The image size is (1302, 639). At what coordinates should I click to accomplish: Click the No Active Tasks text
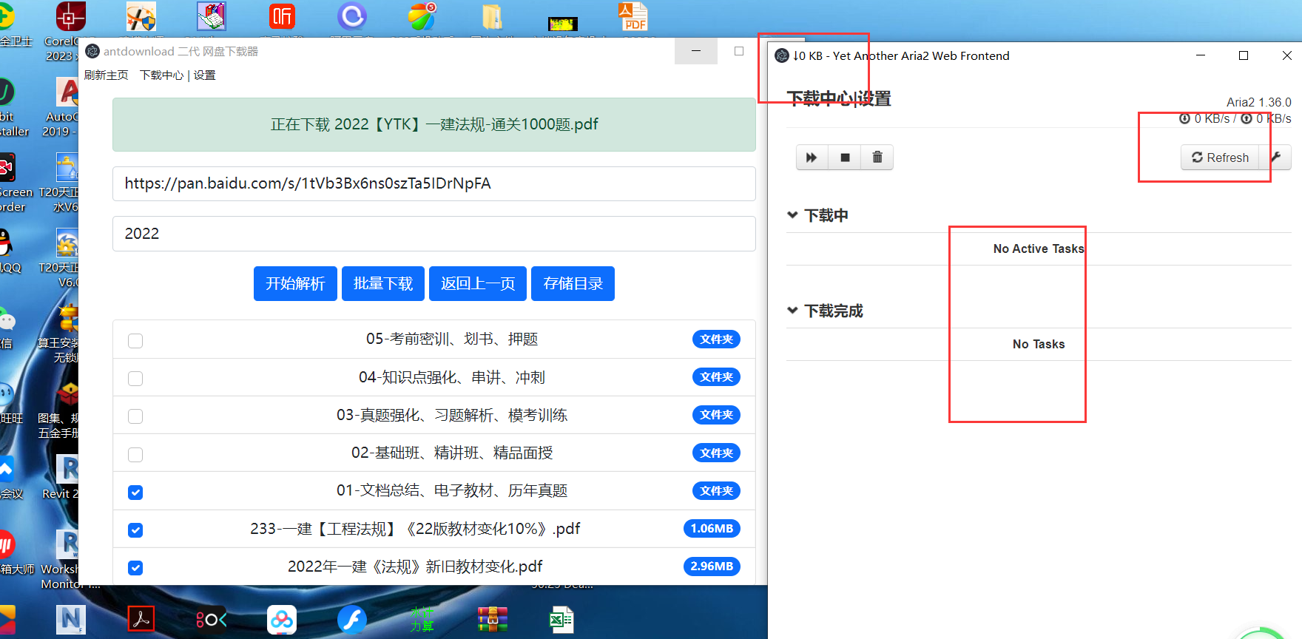pyautogui.click(x=1039, y=248)
